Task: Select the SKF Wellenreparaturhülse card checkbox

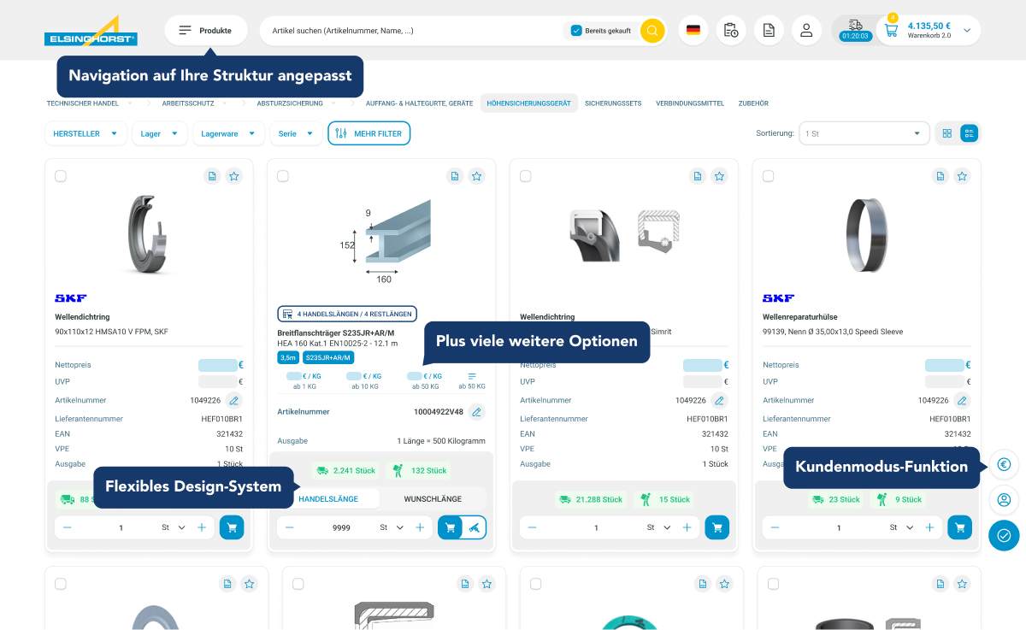Action: pyautogui.click(x=768, y=176)
